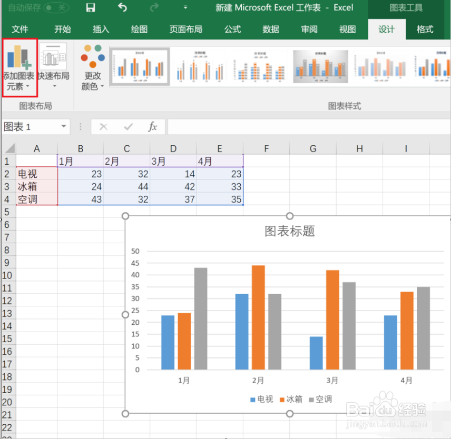Select cell with value 14
The image size is (451, 439).
173,174
